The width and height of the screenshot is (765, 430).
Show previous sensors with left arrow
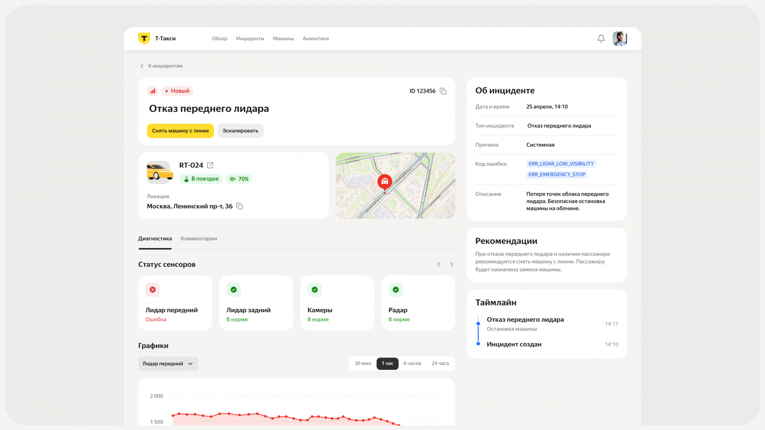click(439, 264)
